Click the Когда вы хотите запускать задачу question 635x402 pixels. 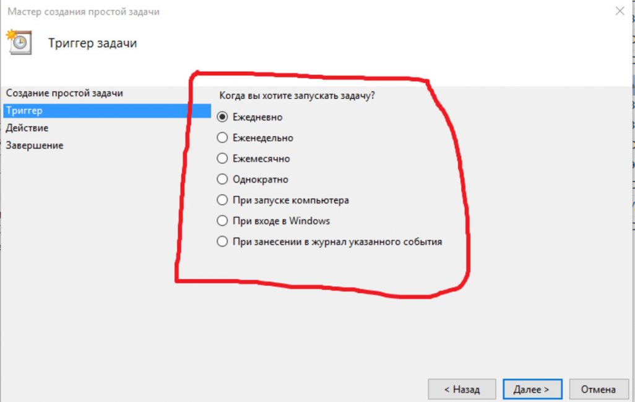tap(297, 95)
